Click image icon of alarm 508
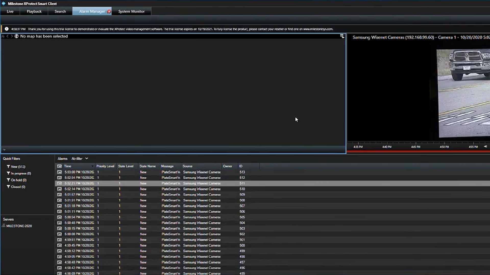The image size is (490, 275). coord(59,200)
